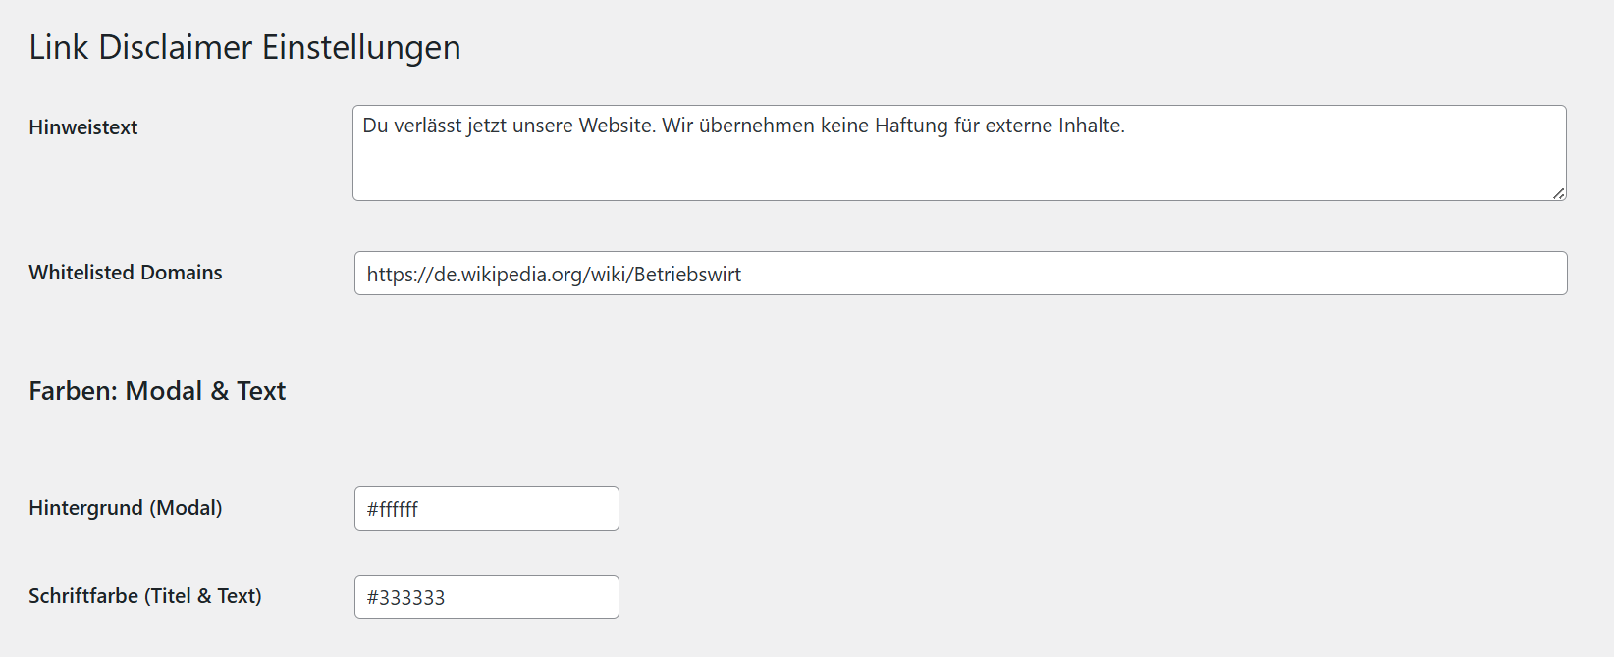Click the Schriftfarbe (Titel & Text) label

point(145,596)
